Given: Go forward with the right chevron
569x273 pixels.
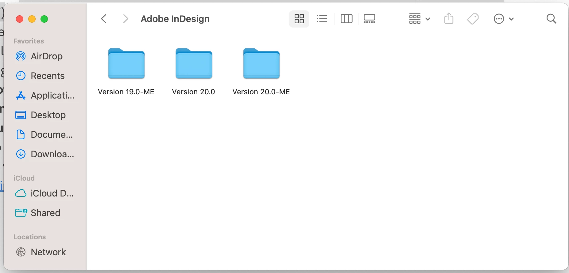Looking at the screenshot, I should click(x=125, y=19).
